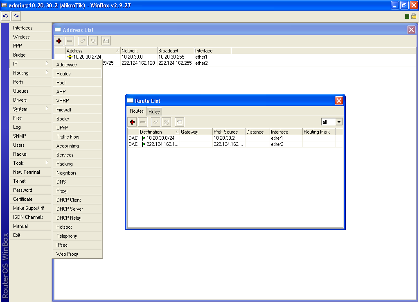Click the comment button in Route List toolbar
Image resolution: width=419 pixels, height=302 pixels.
pos(179,122)
